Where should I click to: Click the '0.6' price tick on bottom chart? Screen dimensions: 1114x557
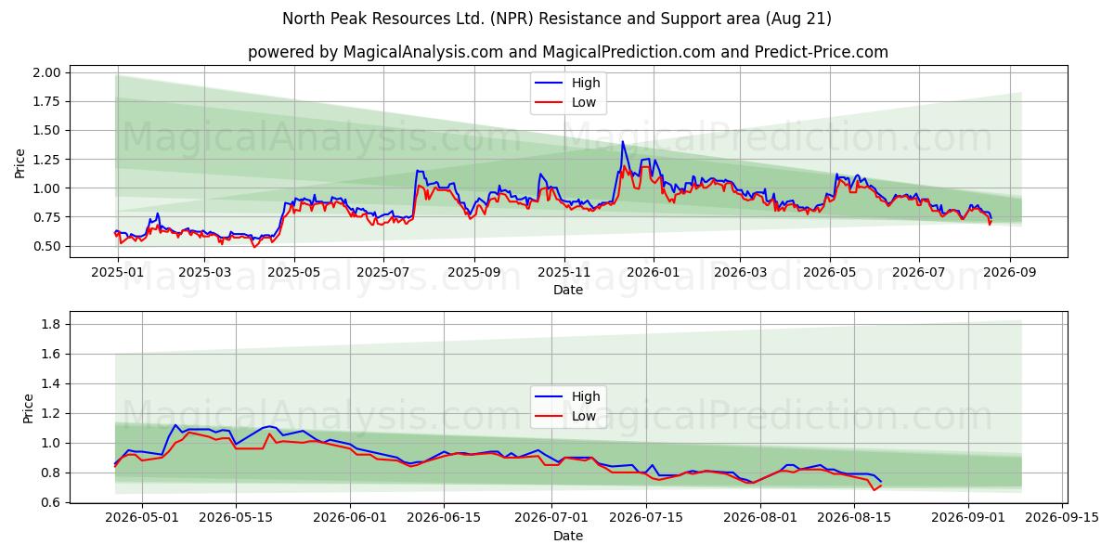coord(51,502)
